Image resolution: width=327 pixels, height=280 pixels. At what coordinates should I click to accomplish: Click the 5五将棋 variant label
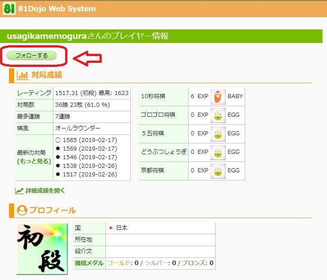153,133
